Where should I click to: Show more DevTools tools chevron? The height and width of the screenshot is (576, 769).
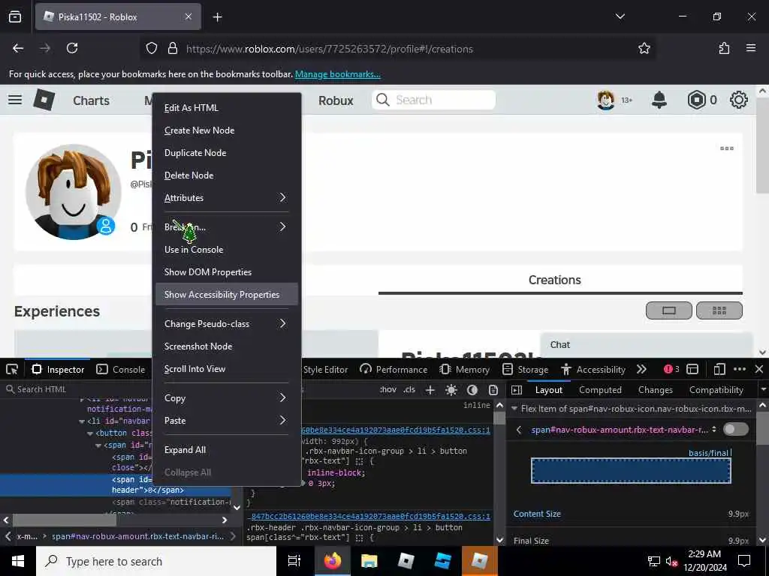tap(641, 369)
